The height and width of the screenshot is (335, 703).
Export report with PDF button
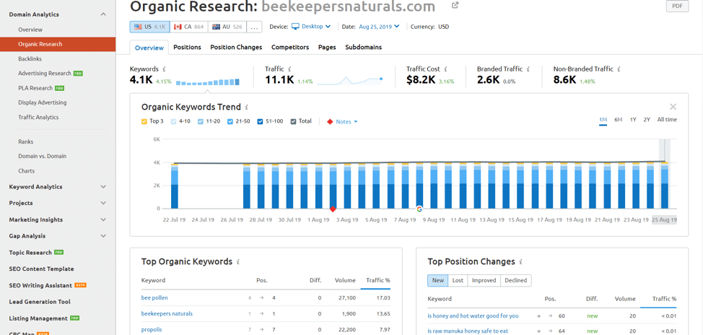(x=678, y=6)
